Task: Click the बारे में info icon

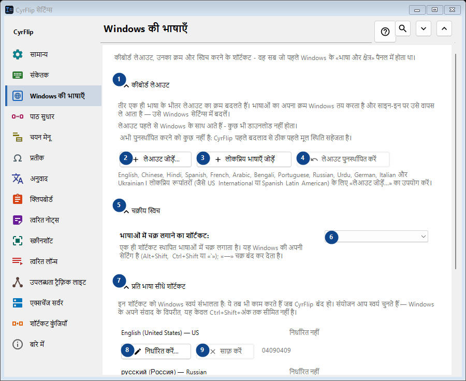Action: pos(18,344)
